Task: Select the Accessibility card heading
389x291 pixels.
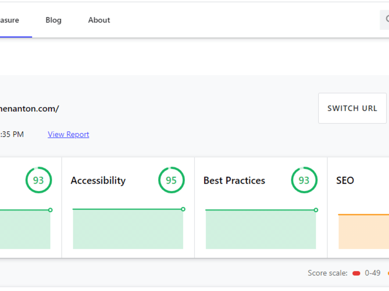Action: (x=98, y=180)
